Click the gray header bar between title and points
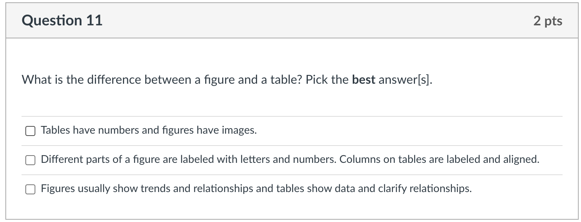The height and width of the screenshot is (222, 581). (307, 21)
